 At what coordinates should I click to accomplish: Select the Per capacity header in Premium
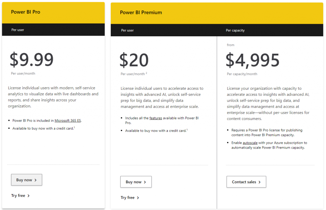(235, 31)
